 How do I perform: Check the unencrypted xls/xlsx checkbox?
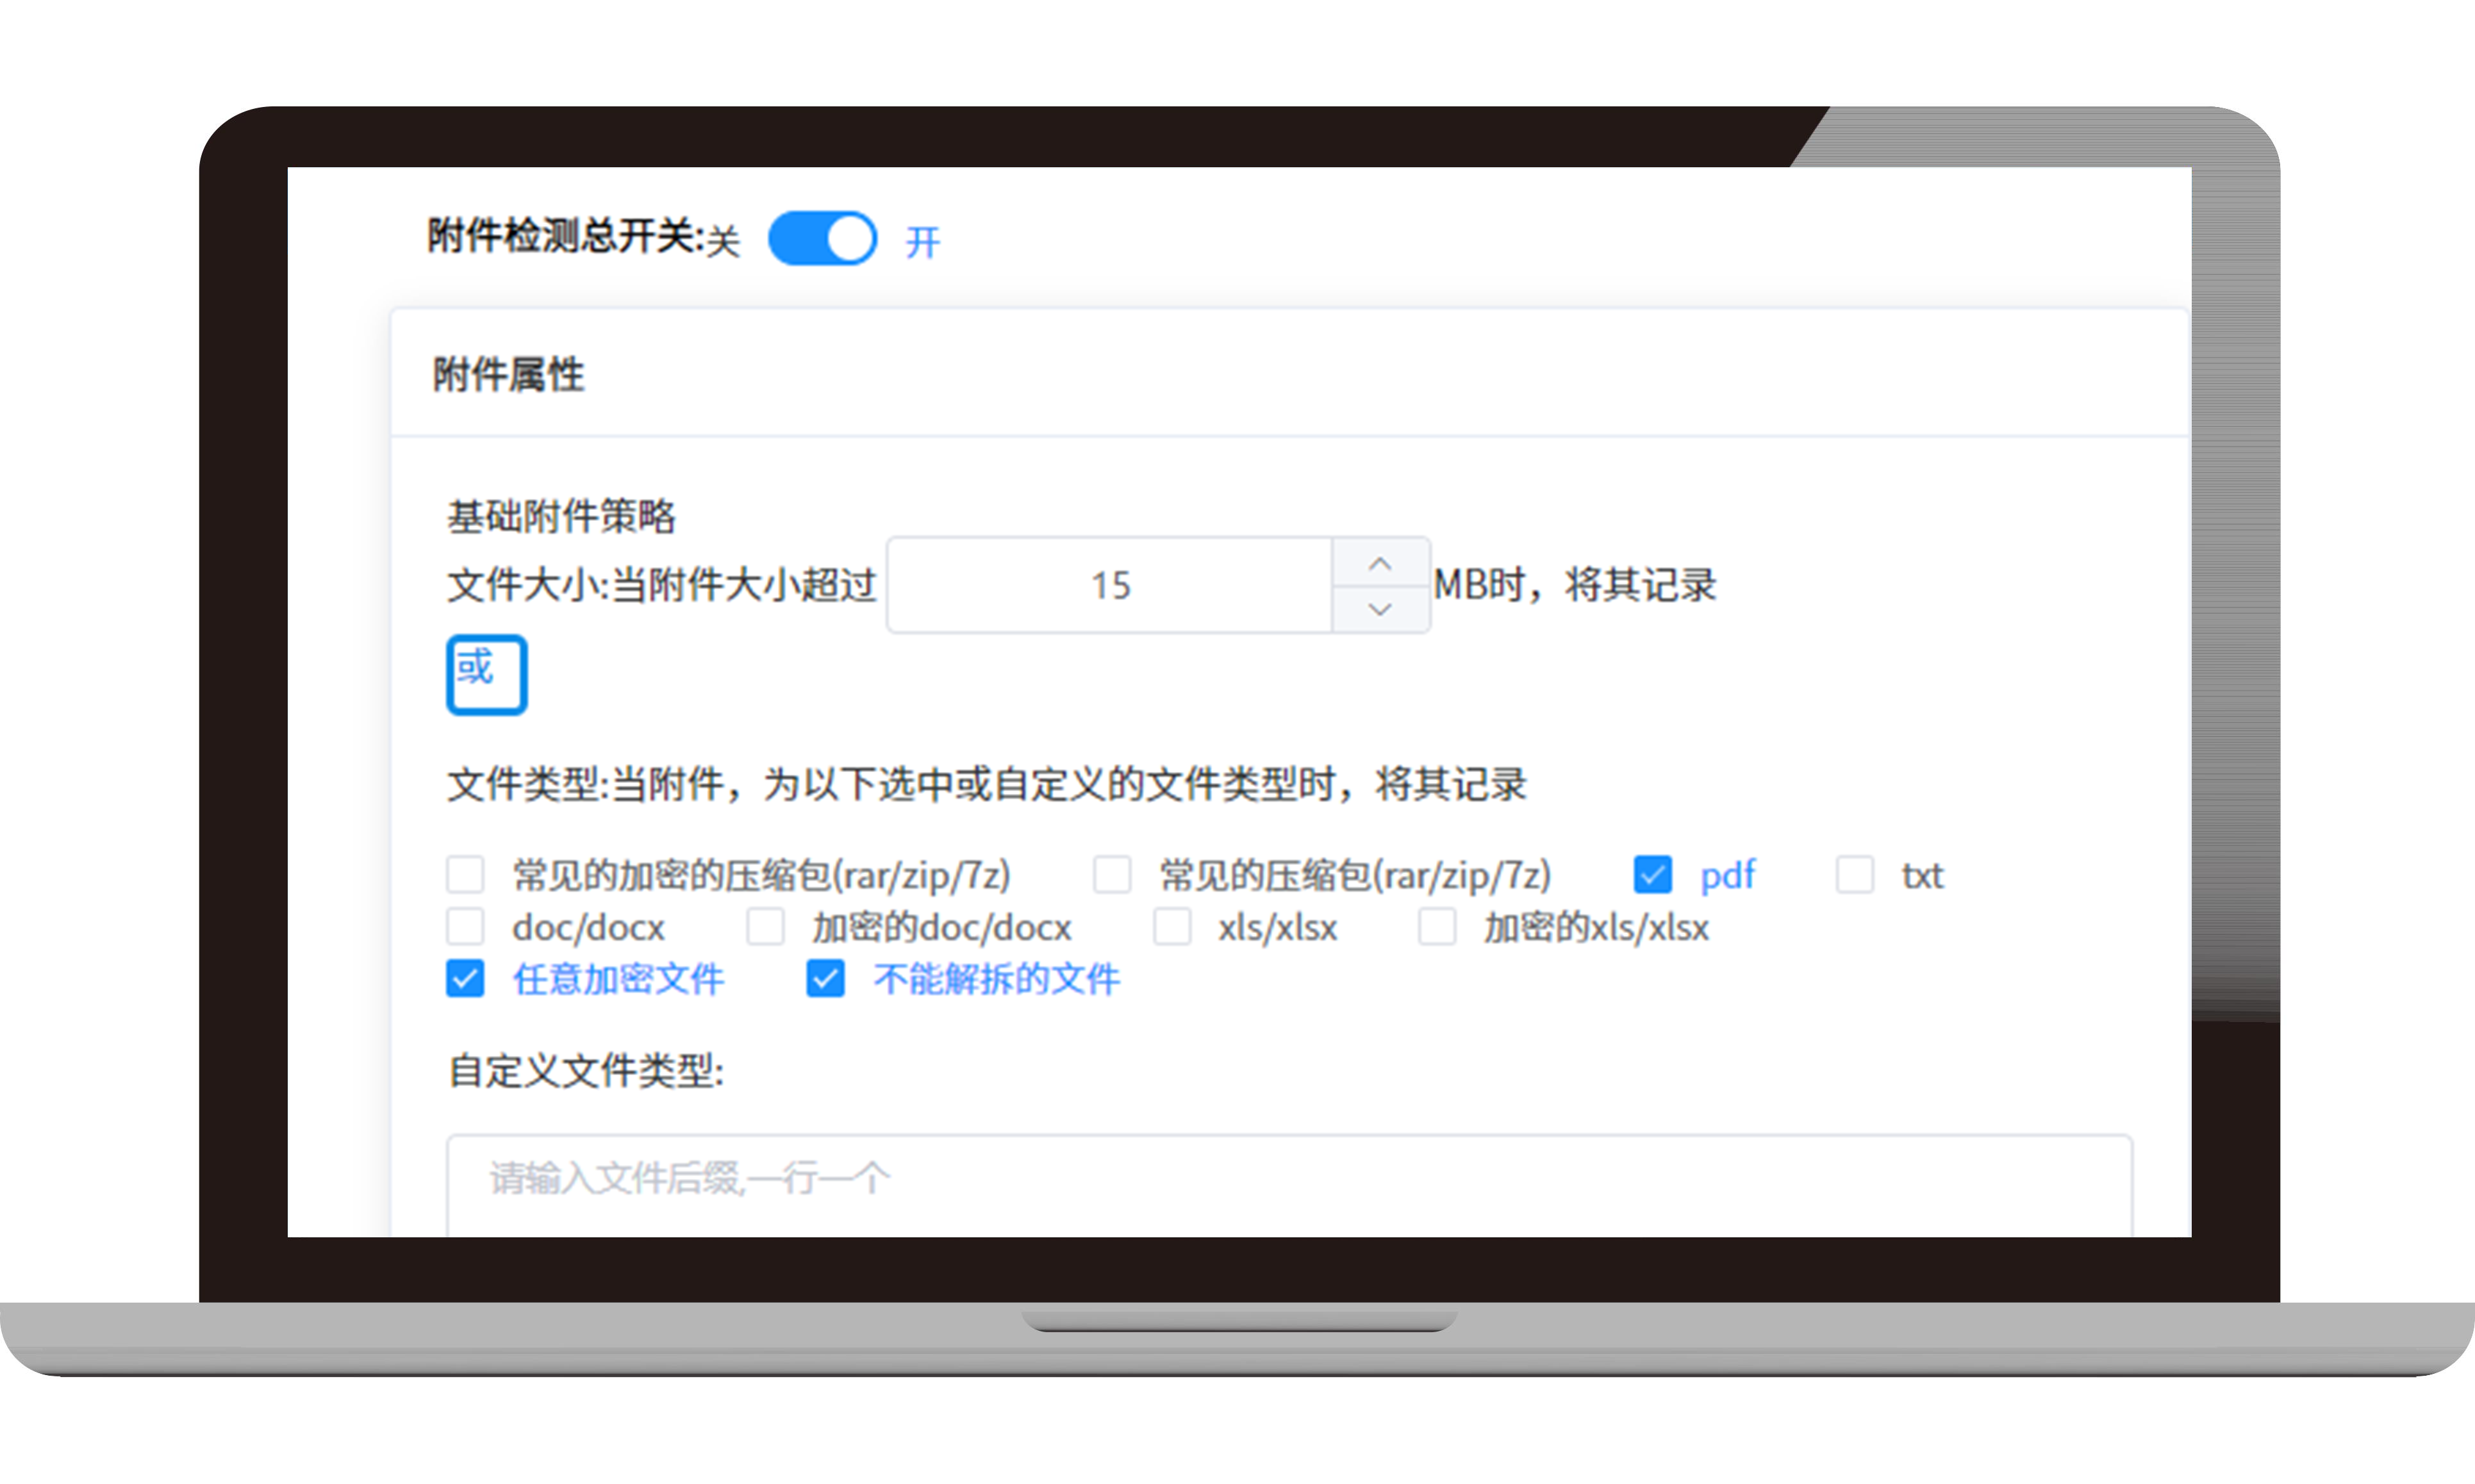pos(1172,926)
